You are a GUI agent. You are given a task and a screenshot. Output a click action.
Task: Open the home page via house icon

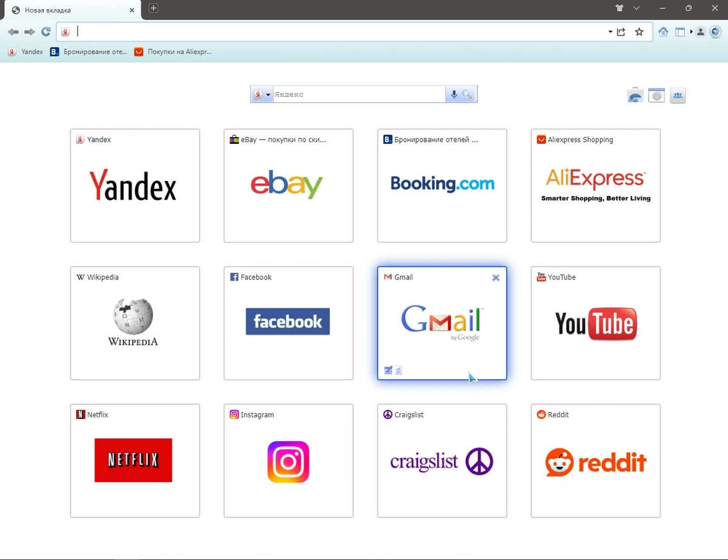point(663,32)
